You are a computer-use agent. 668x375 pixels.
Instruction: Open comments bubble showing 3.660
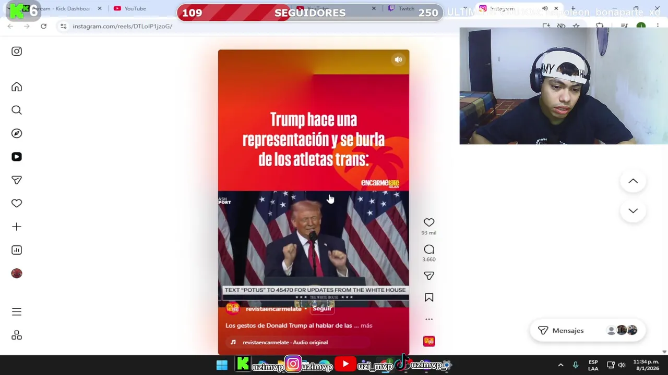pyautogui.click(x=429, y=249)
